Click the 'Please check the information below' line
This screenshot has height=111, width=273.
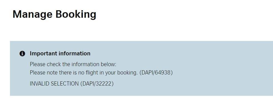pyautogui.click(x=73, y=64)
